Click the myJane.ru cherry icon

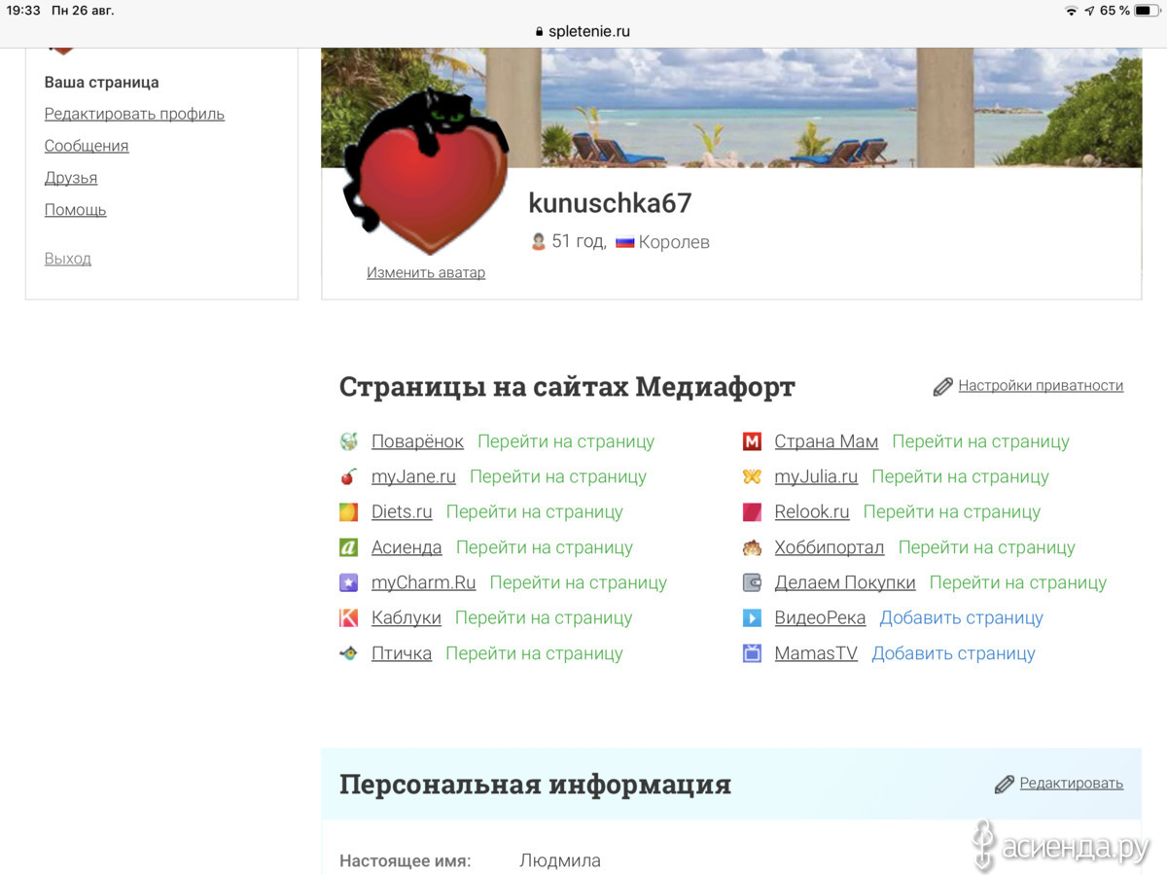pos(348,476)
